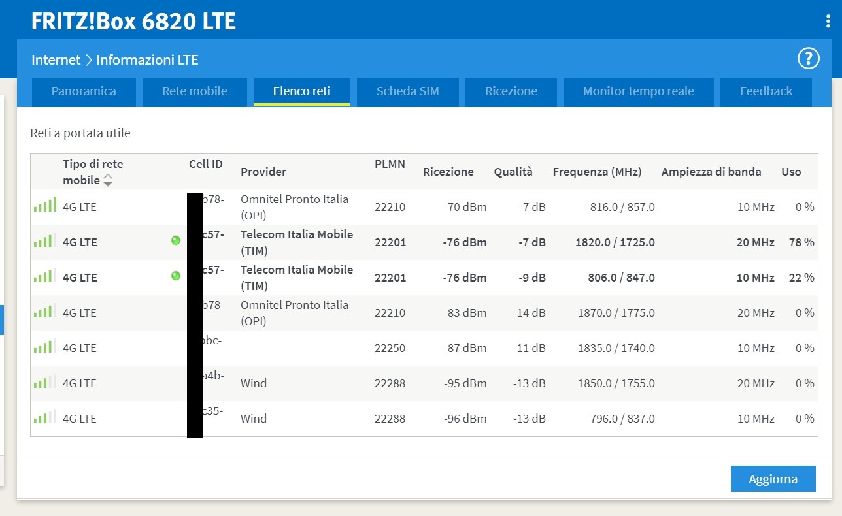Open the Scheda SIM tab

click(x=408, y=92)
